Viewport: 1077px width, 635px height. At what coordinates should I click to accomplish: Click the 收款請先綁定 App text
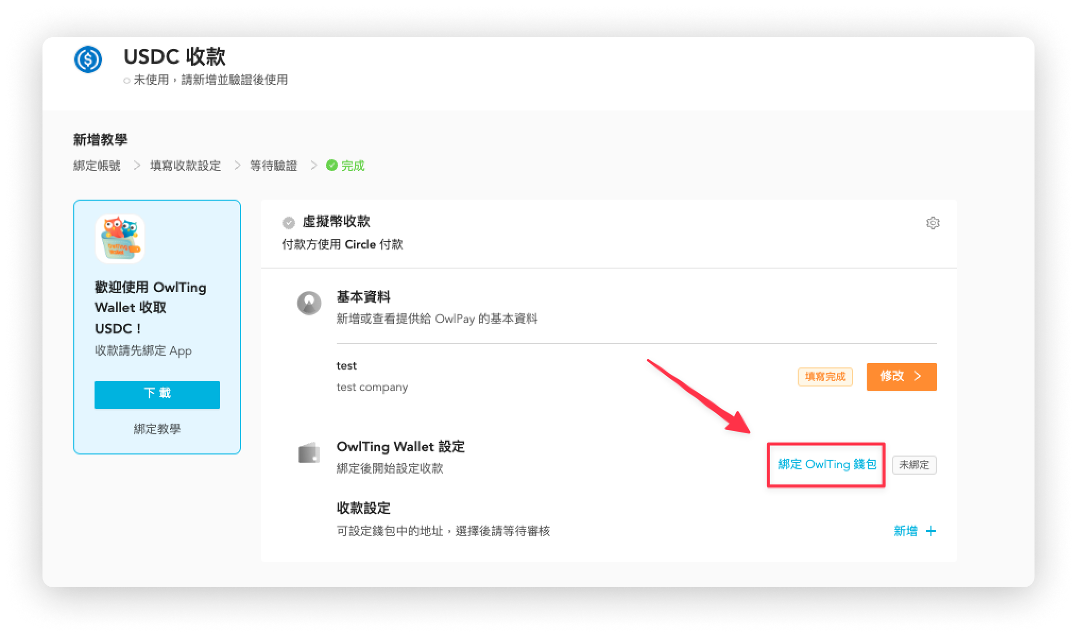click(143, 351)
